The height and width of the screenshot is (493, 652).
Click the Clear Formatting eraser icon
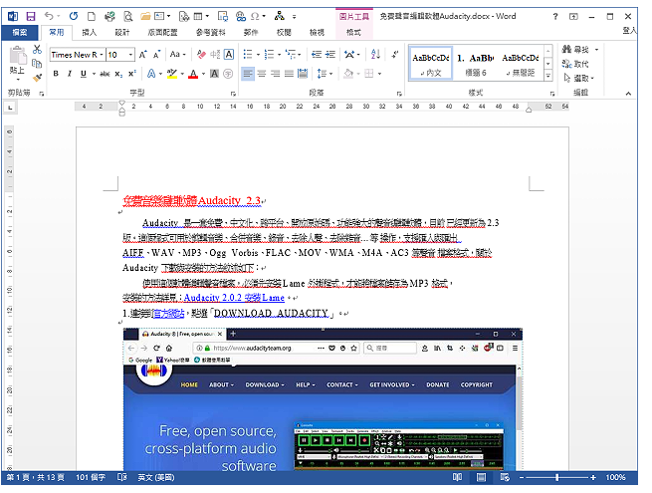(x=201, y=55)
